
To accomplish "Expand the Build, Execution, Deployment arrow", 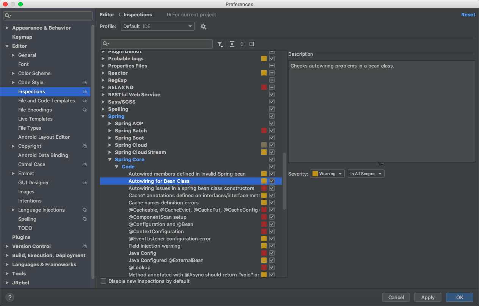I will click(7, 256).
